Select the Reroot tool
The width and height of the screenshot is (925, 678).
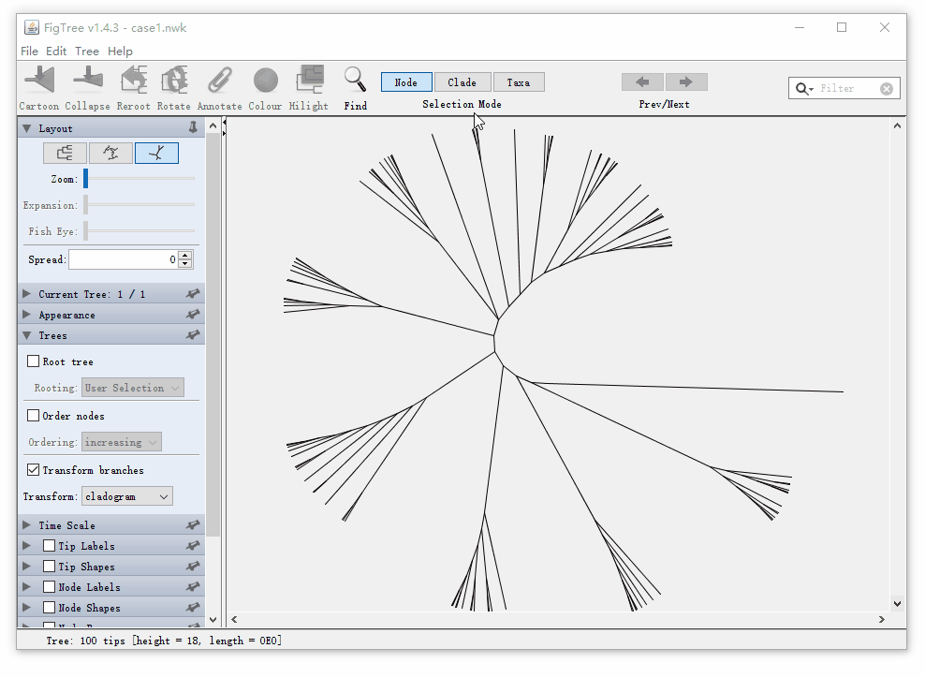[x=133, y=81]
